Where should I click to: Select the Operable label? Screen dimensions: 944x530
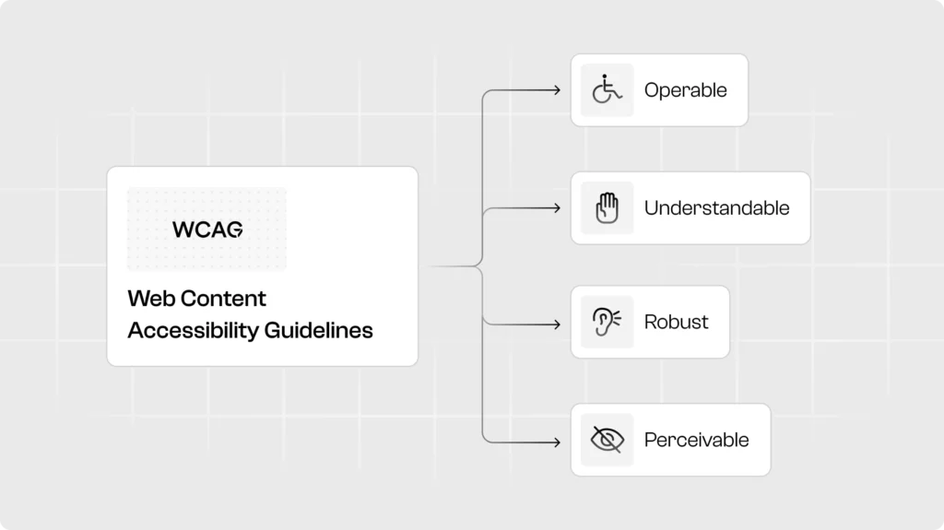685,90
